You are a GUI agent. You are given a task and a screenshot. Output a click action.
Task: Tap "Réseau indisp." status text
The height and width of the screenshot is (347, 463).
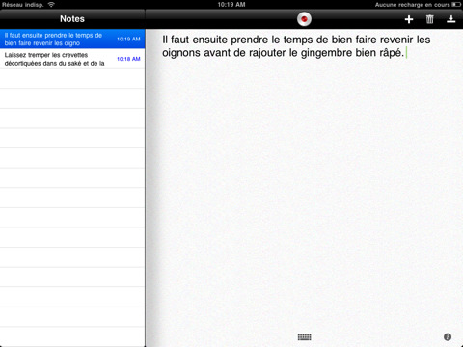(22, 5)
